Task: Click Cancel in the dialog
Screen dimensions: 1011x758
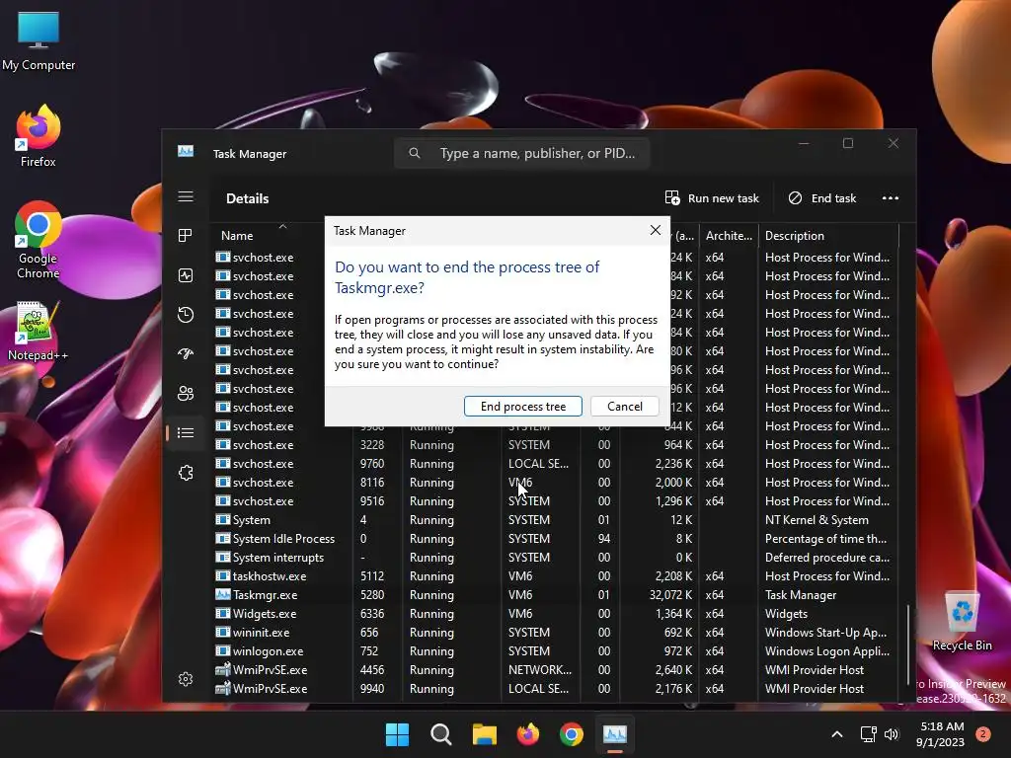Action: pos(625,406)
